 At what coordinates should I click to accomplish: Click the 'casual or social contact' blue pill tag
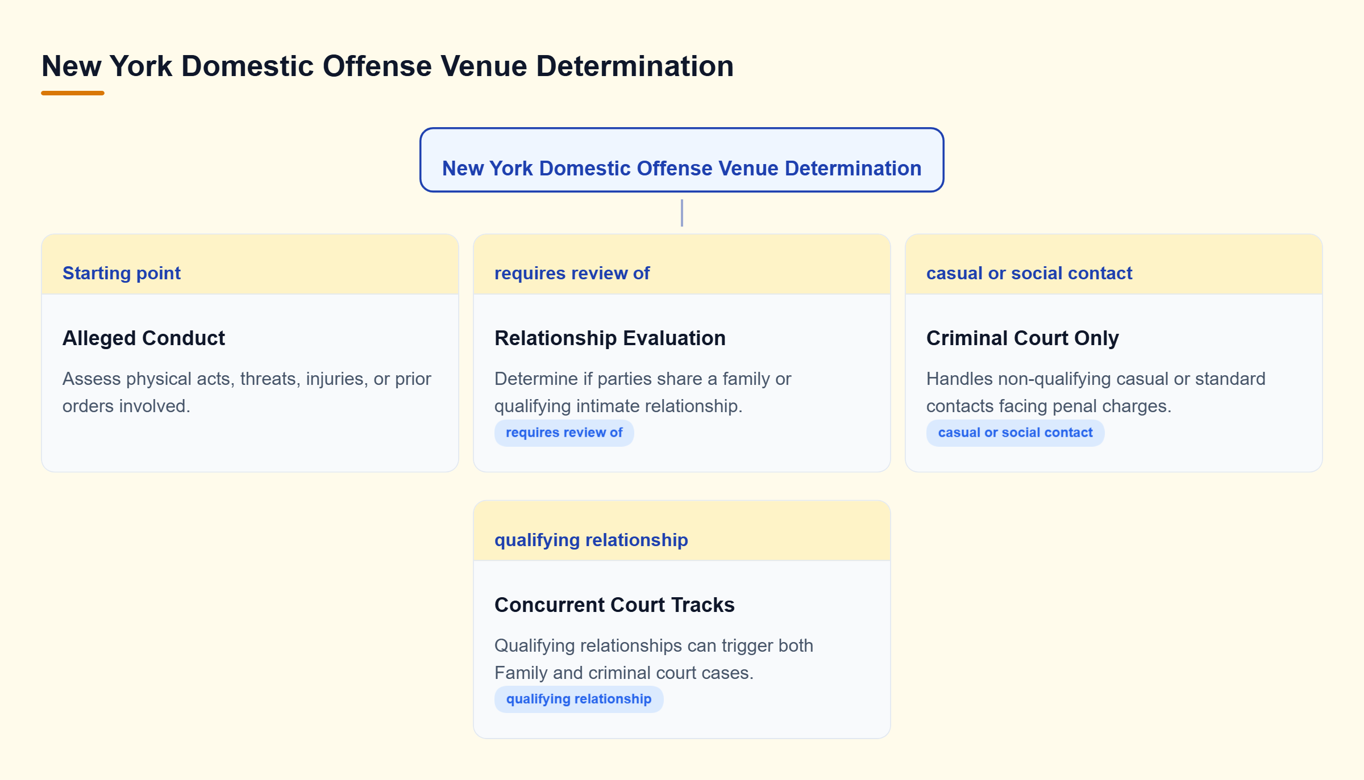(x=1016, y=433)
